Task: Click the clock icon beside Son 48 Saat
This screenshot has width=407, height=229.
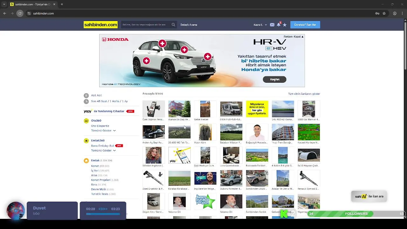Action: (86, 101)
